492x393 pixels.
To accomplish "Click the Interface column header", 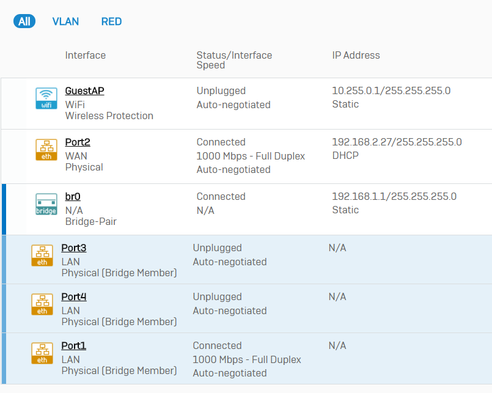I will [x=86, y=56].
